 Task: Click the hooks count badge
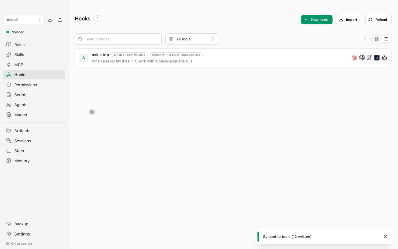(x=98, y=18)
